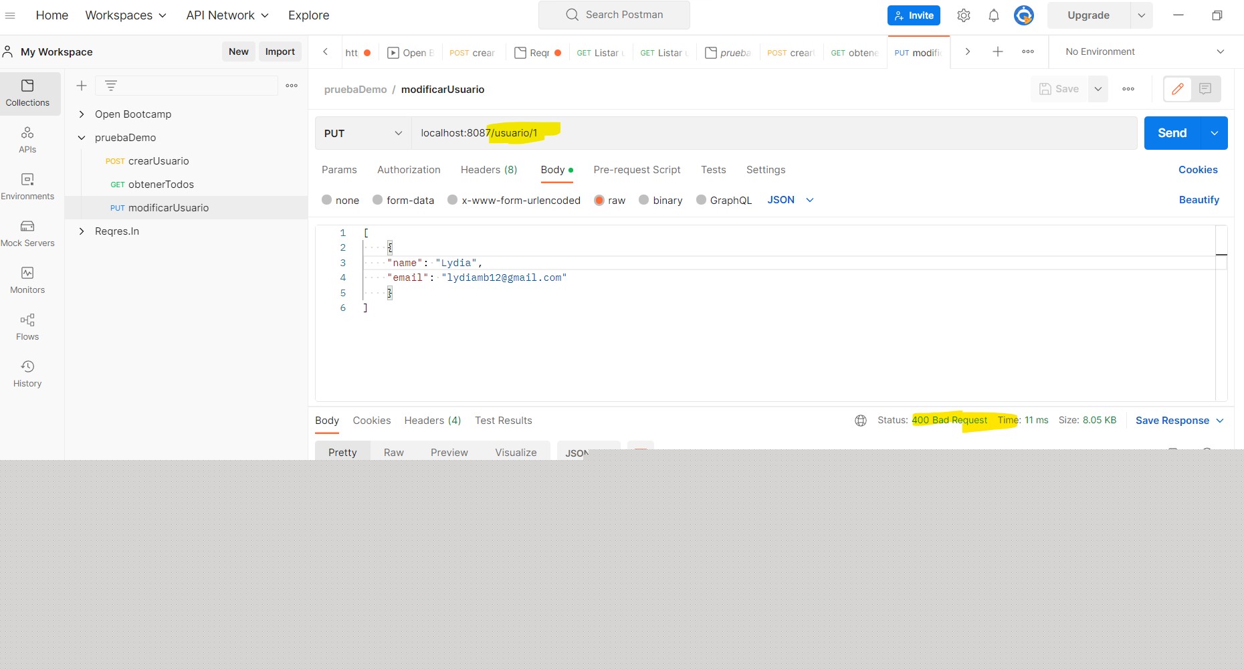
Task: Open request more-actions dots beside Save
Action: coord(1128,89)
